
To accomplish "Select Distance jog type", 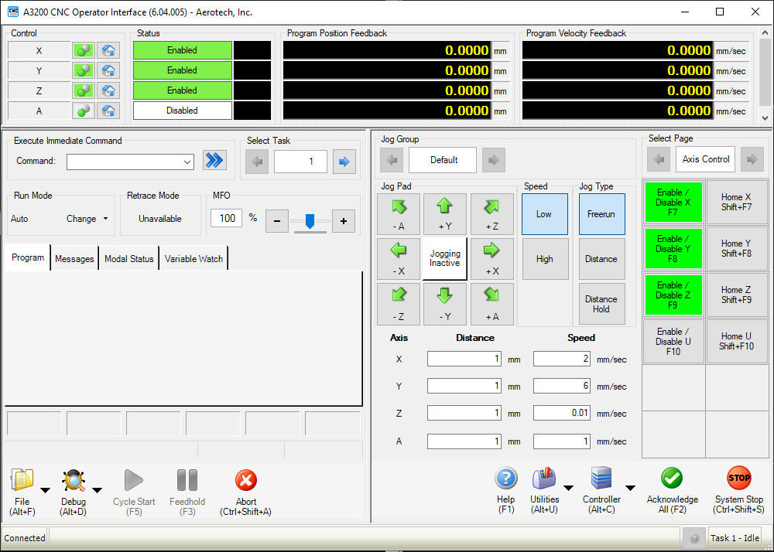I will tap(601, 259).
